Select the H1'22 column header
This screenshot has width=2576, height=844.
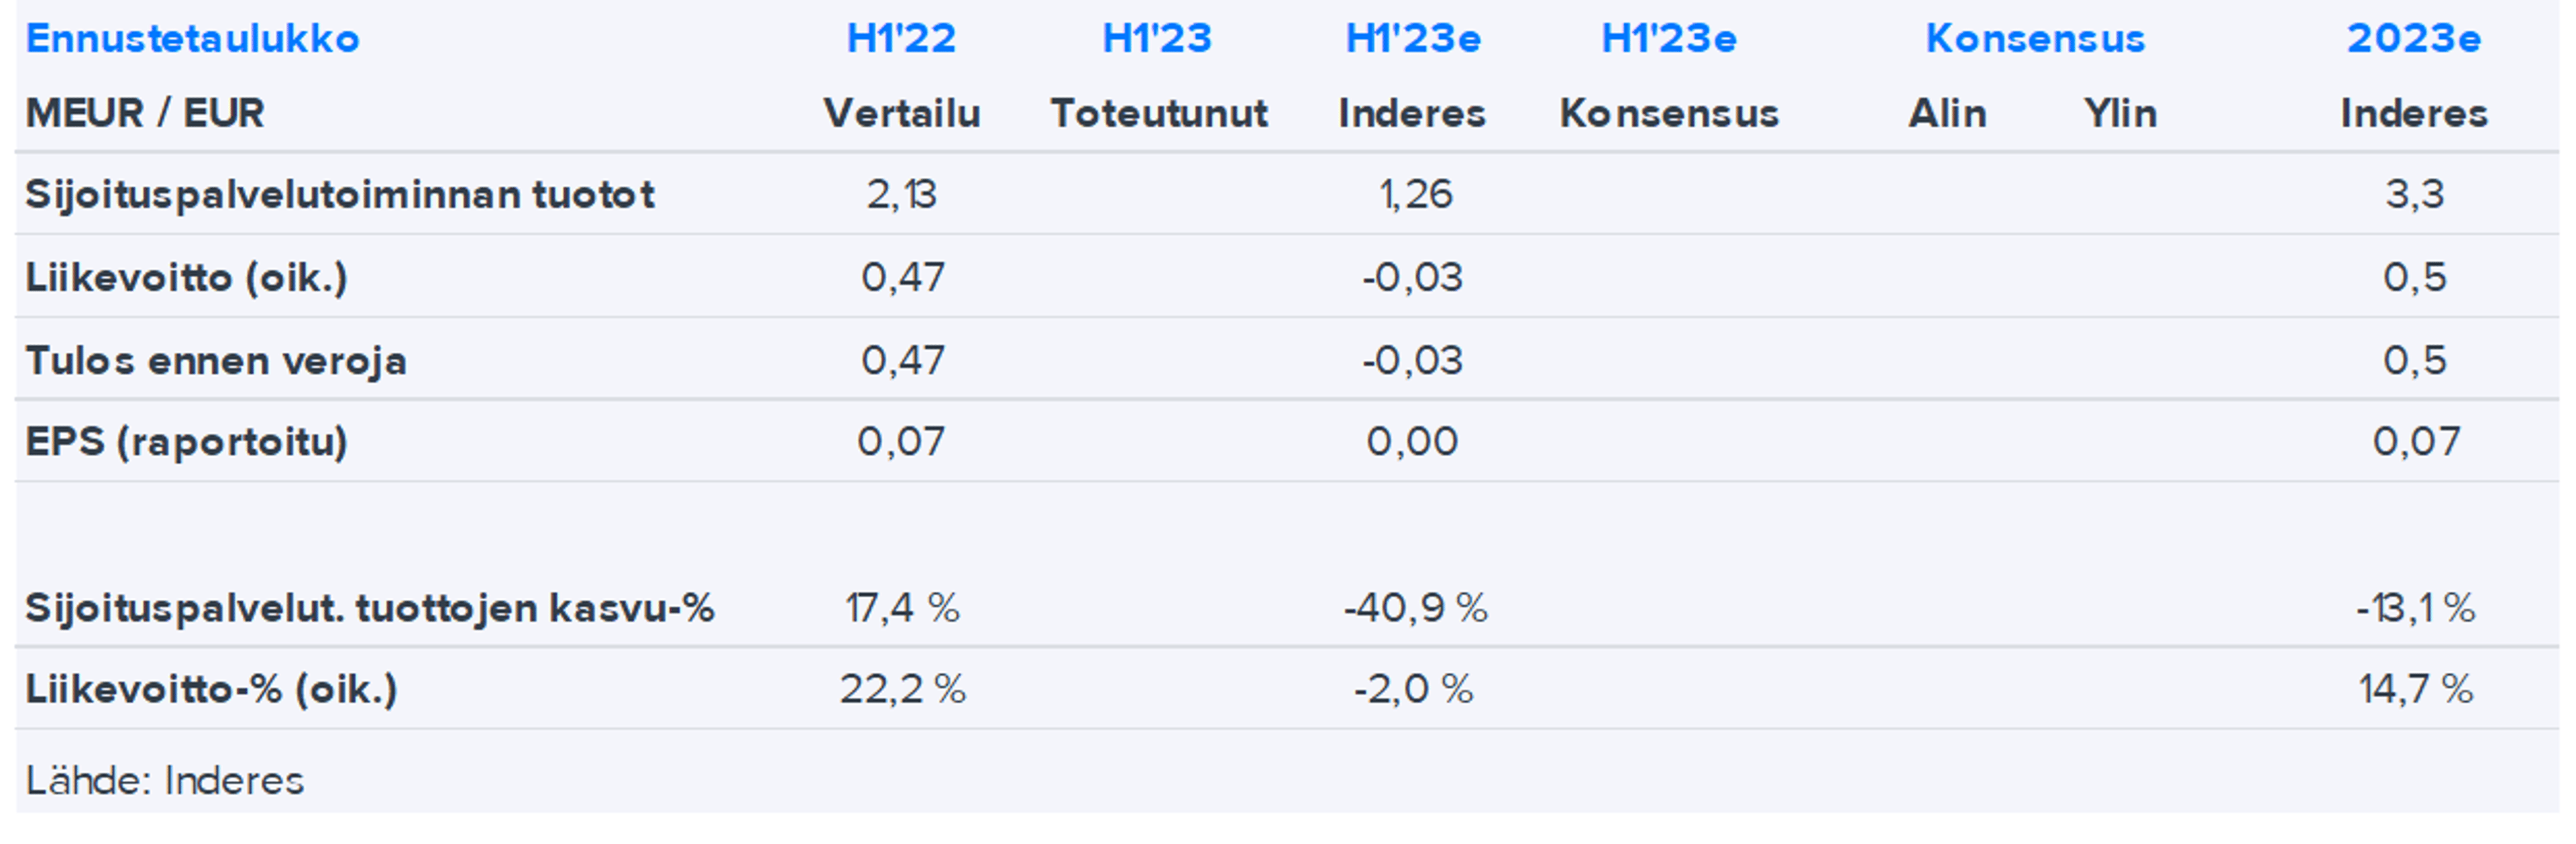coord(901,38)
